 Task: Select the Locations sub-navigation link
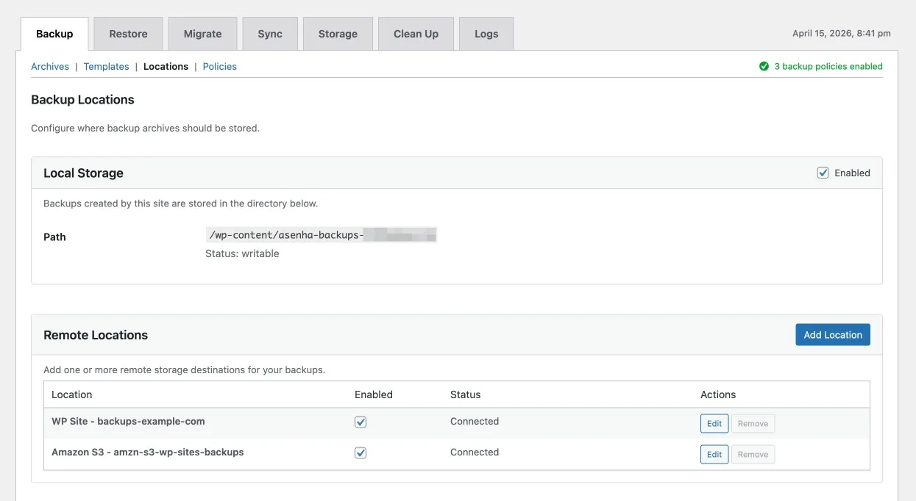point(166,66)
